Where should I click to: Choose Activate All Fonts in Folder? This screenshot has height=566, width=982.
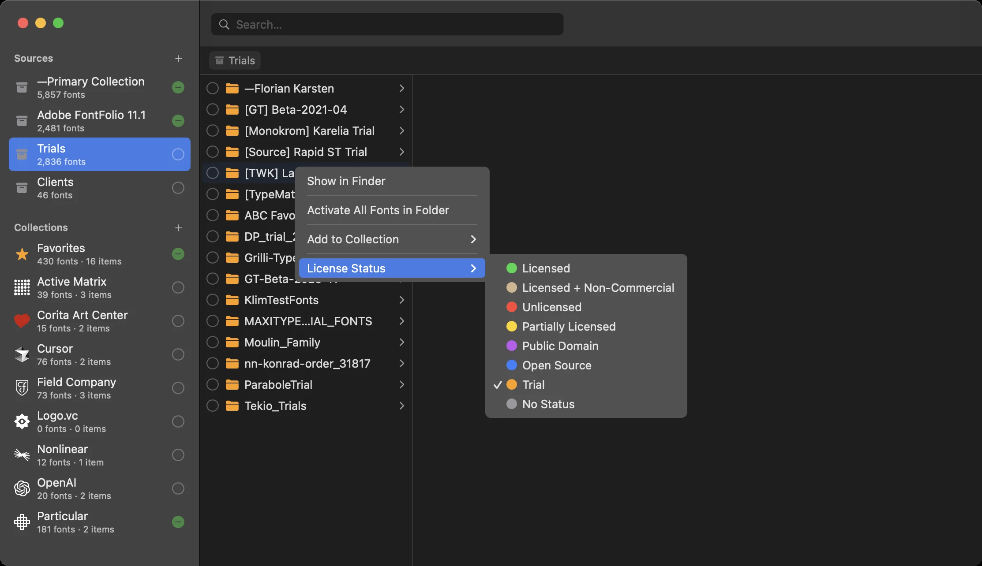(x=392, y=210)
